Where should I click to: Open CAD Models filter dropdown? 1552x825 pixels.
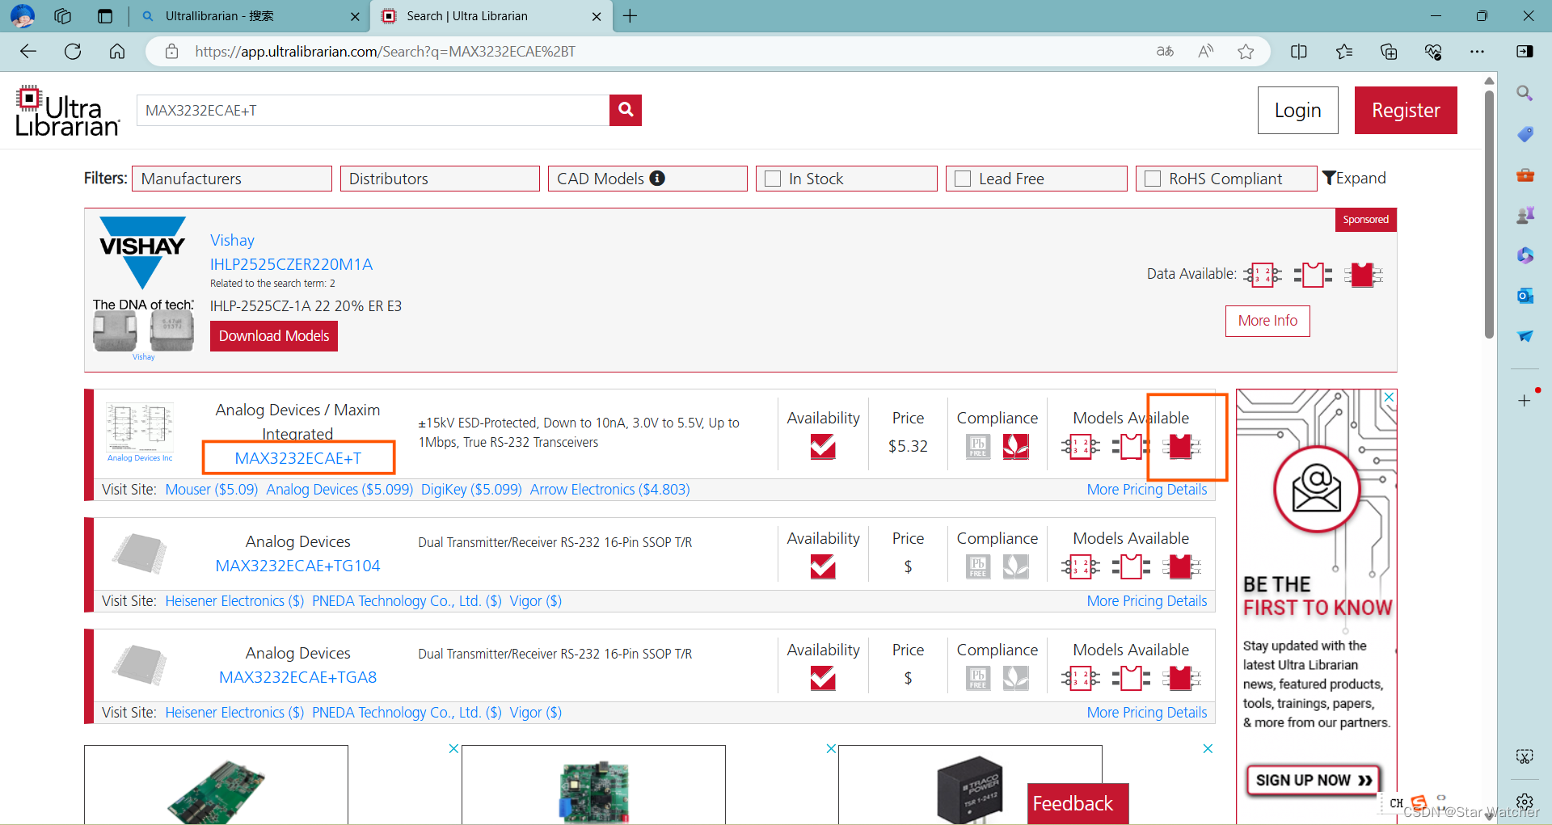(647, 179)
